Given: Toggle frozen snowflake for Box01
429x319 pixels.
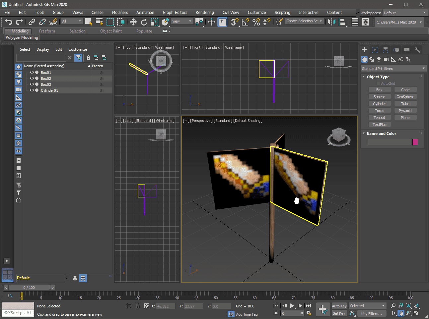Looking at the screenshot, I should pyautogui.click(x=102, y=73).
